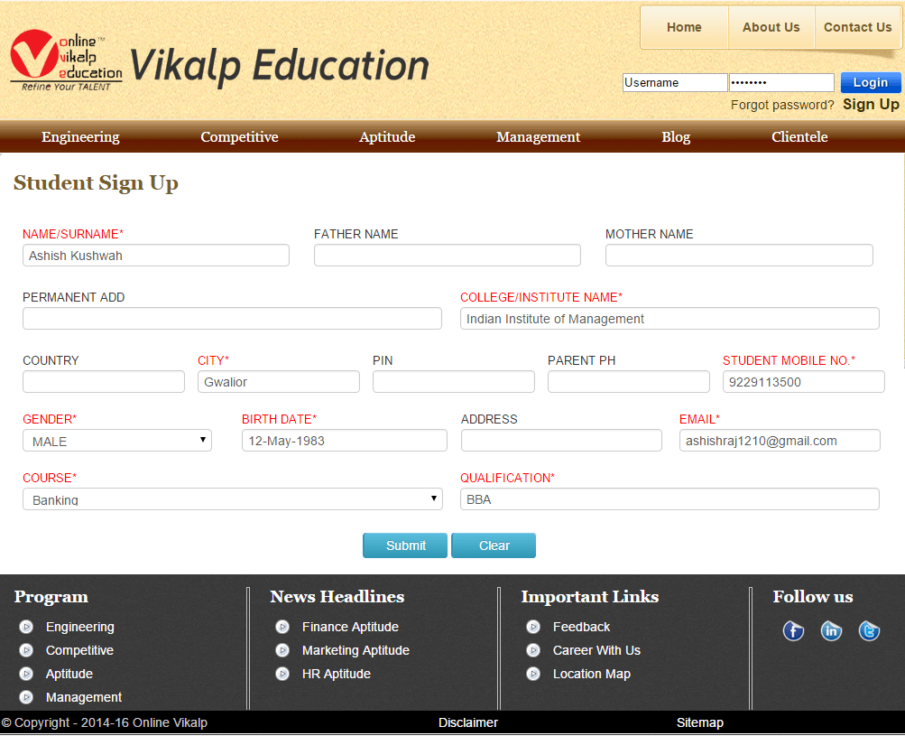The width and height of the screenshot is (905, 736).
Task: Go to Blog in navigation bar
Action: point(676,137)
